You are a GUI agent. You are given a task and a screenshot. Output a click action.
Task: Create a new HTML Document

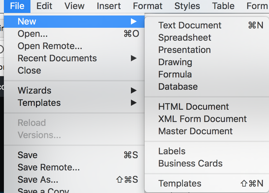pyautogui.click(x=207, y=107)
